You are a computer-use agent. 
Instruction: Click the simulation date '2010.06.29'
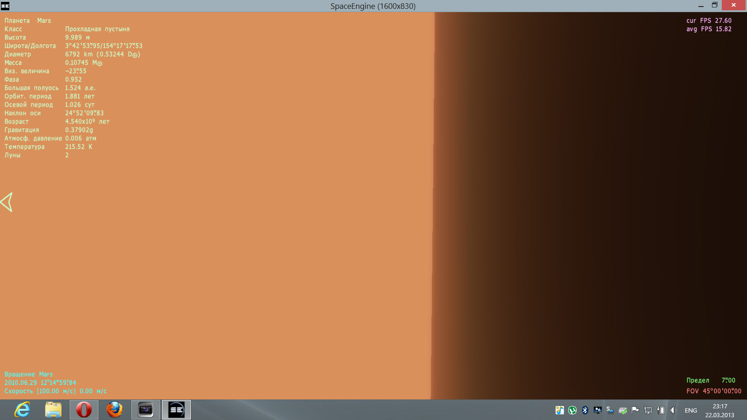click(21, 383)
